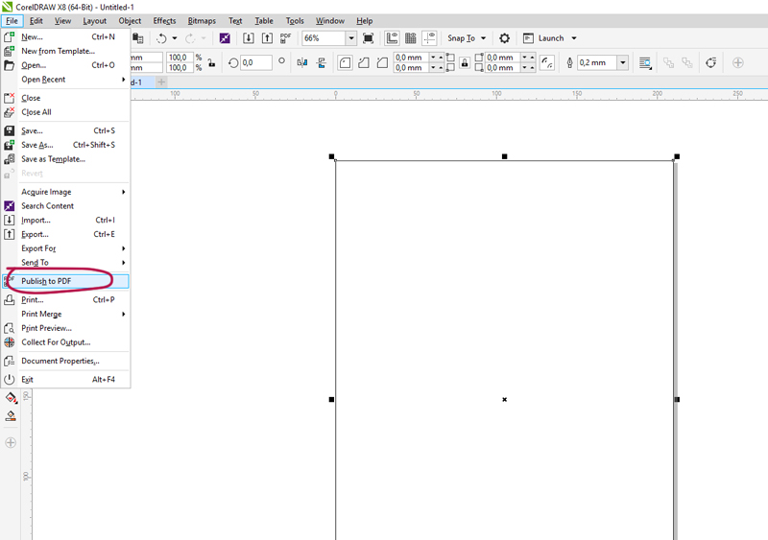Image resolution: width=768 pixels, height=540 pixels.
Task: Select the Round Corner icon
Action: coord(345,62)
